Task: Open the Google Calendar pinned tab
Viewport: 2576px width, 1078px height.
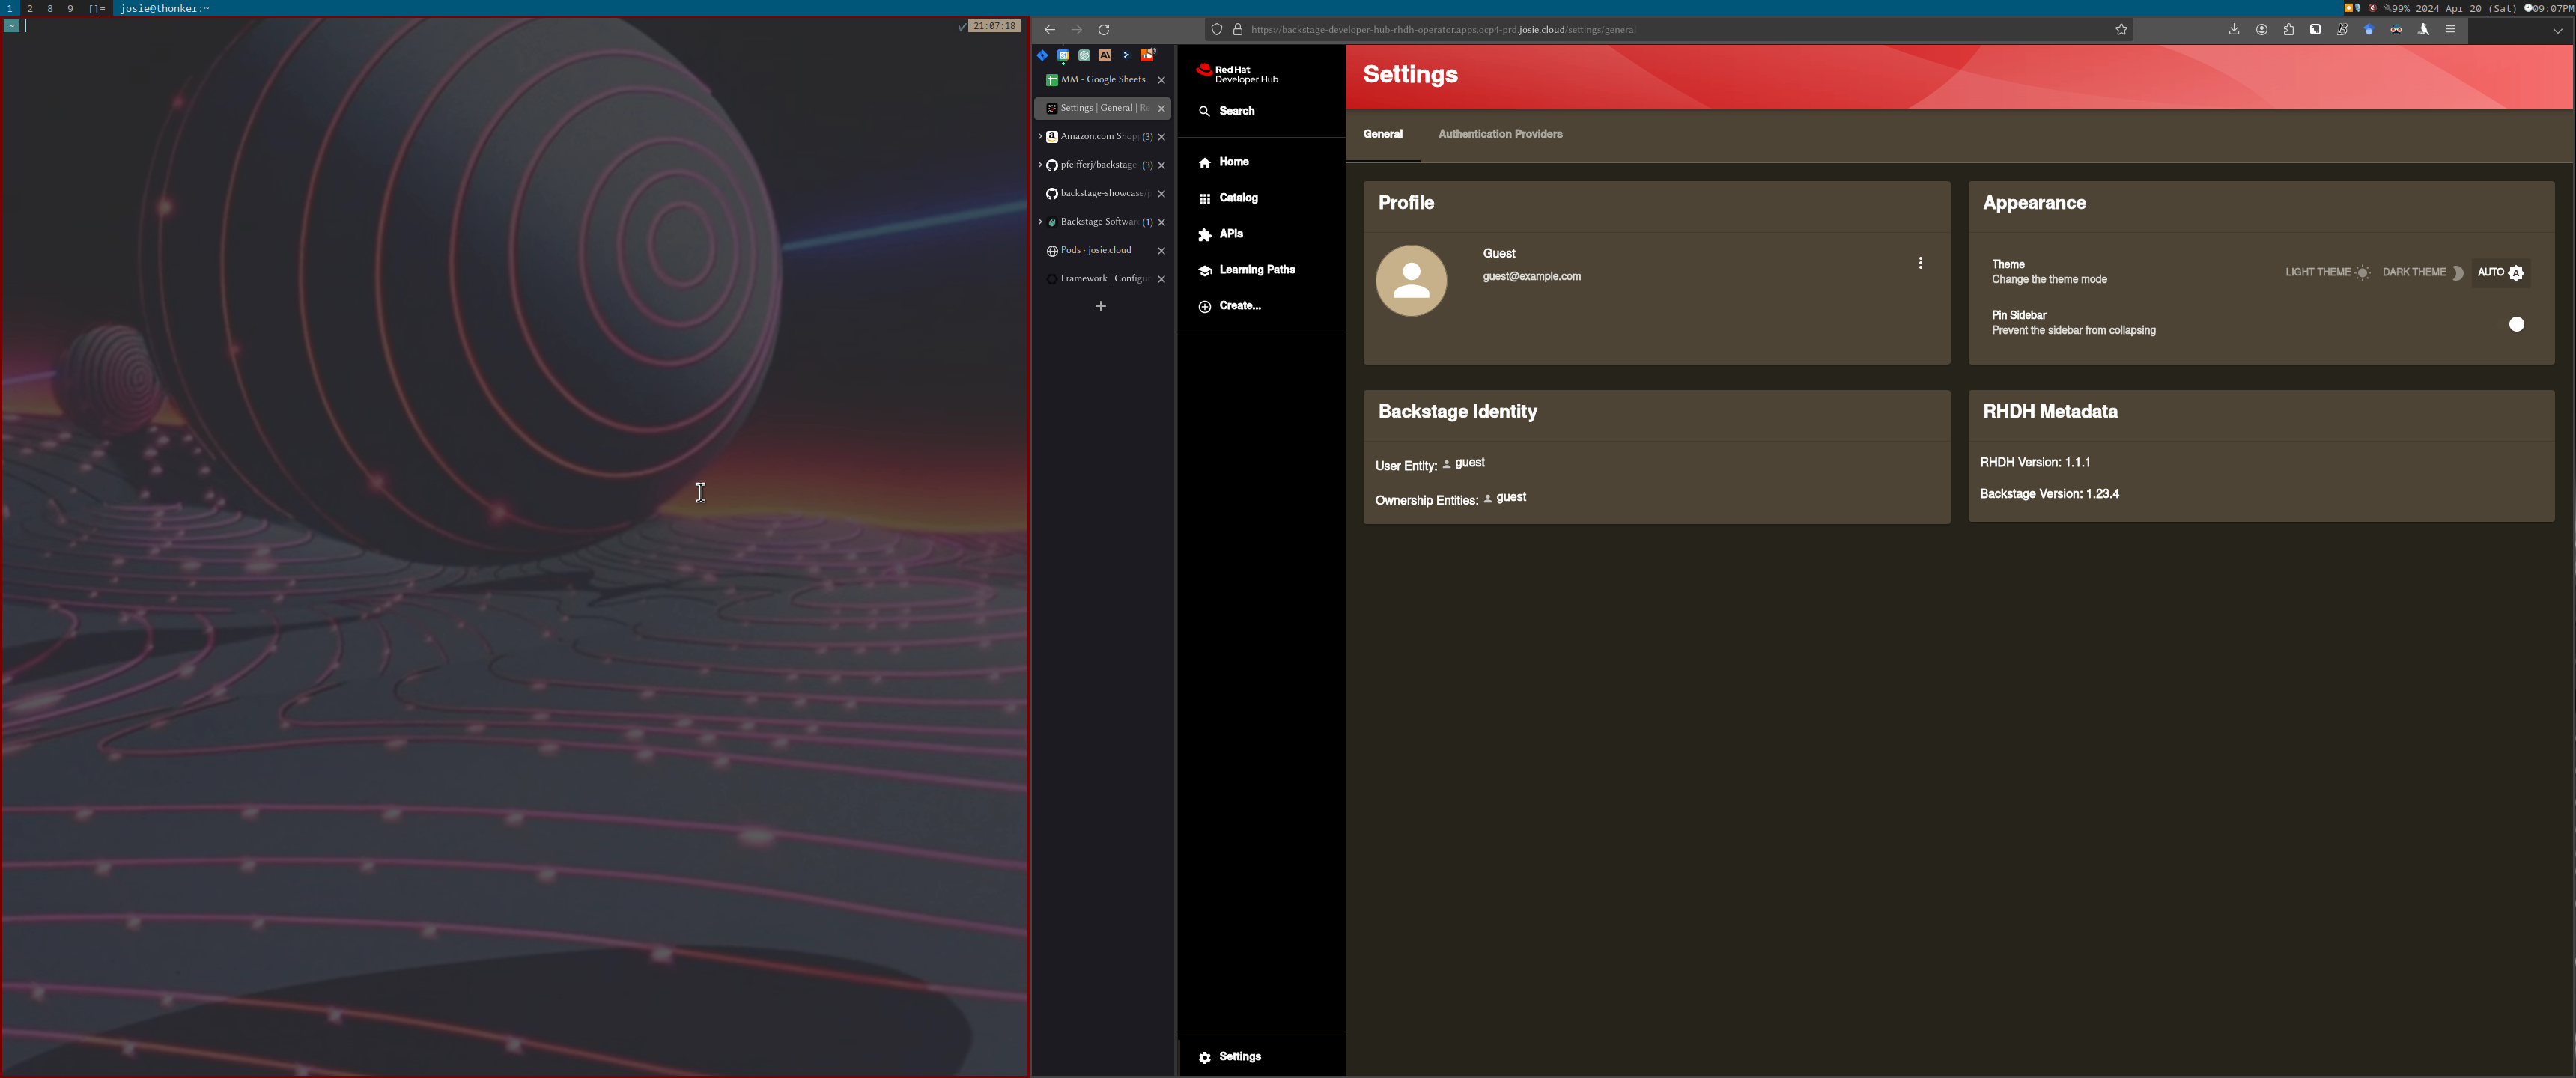Action: (x=1063, y=56)
